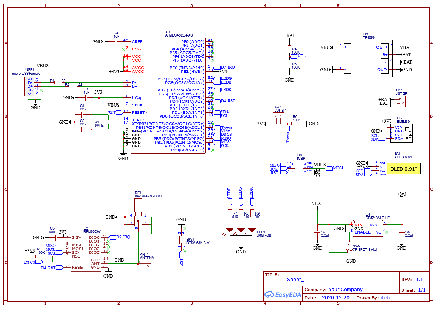Click the AREF pin label on U1
This screenshot has height=309, width=437.
[137, 41]
